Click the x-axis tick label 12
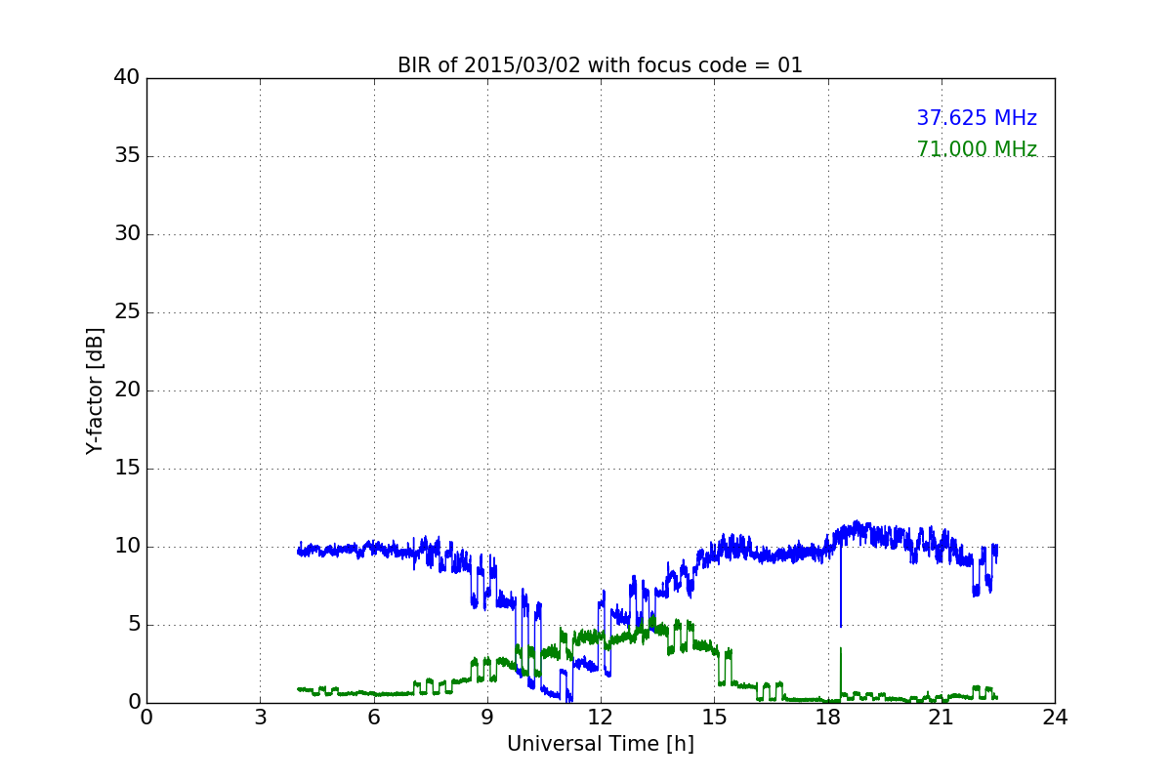This screenshot has height=781, width=1172. point(600,718)
